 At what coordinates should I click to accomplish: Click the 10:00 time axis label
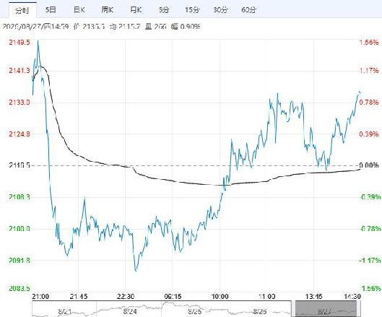pyautogui.click(x=220, y=297)
